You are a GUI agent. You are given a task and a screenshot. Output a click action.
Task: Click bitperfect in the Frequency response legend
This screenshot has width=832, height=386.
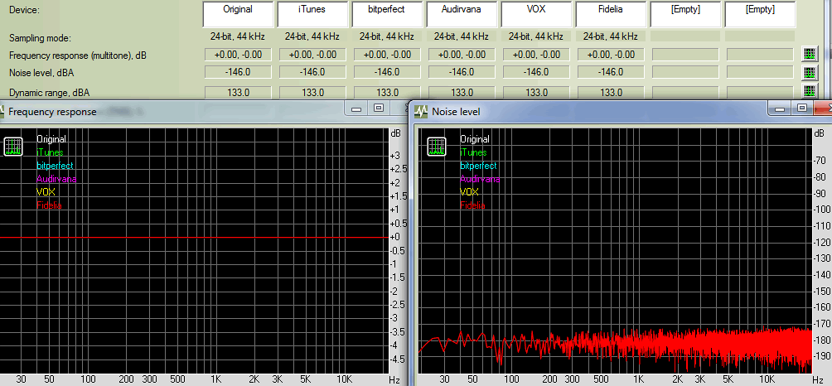click(55, 166)
